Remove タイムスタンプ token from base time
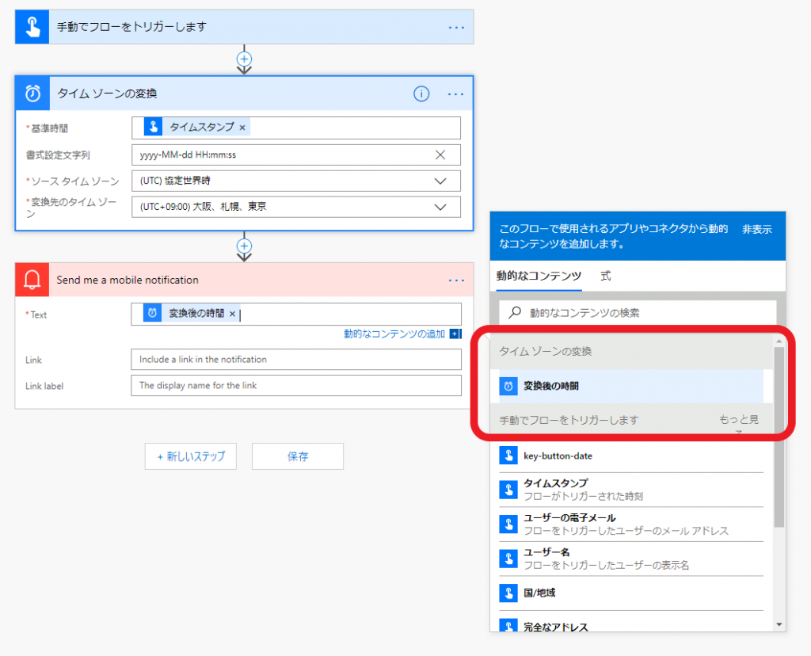Image resolution: width=811 pixels, height=656 pixels. (x=242, y=128)
